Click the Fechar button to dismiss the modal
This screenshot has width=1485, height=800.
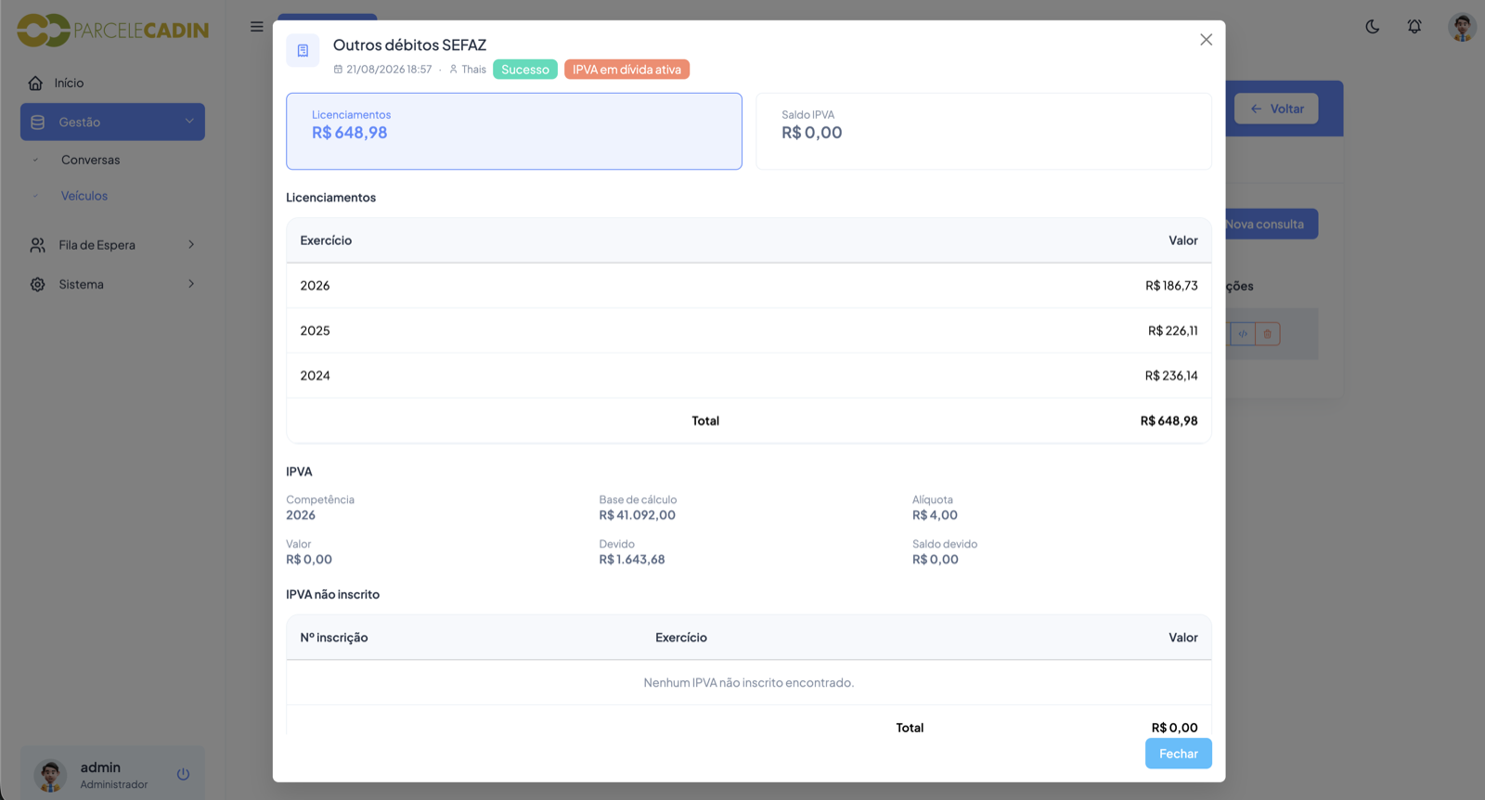(1179, 754)
